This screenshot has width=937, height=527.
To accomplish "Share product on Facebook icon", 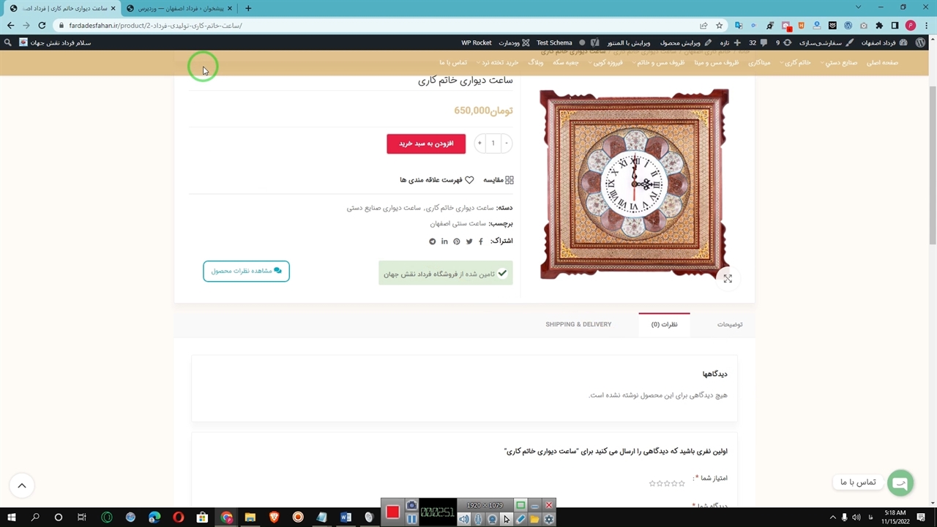I will click(x=481, y=242).
